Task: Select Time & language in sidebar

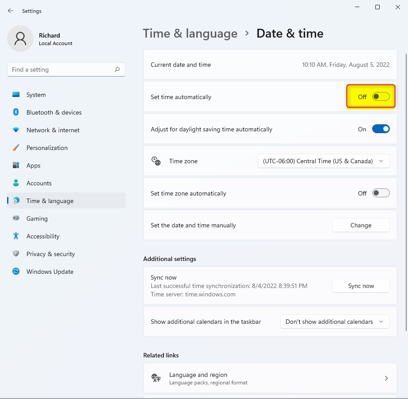Action: click(x=66, y=200)
